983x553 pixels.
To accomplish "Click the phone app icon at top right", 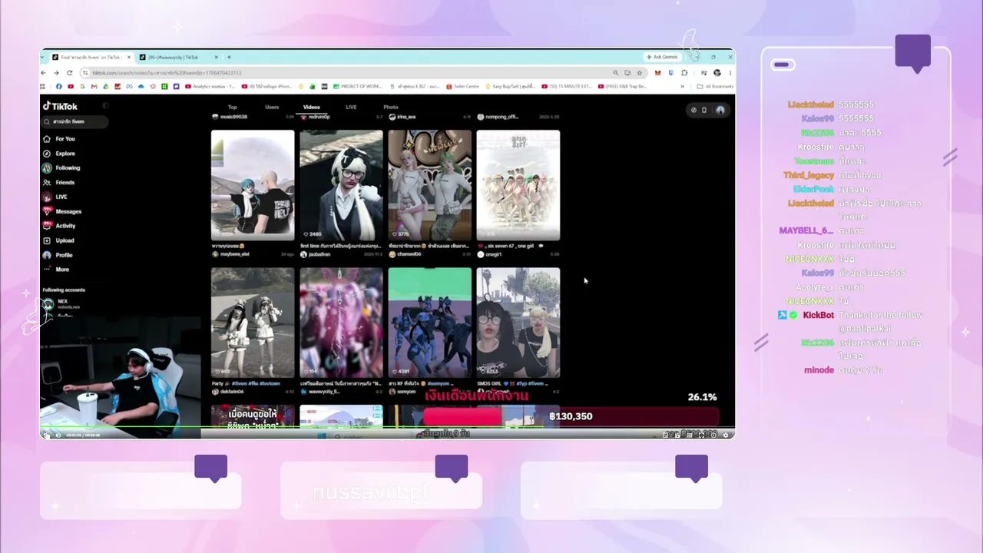I will (x=704, y=110).
